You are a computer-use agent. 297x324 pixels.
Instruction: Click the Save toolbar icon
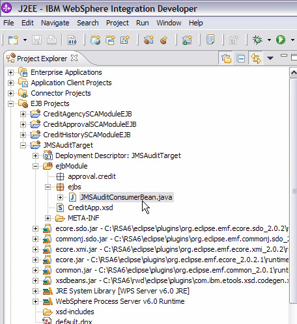(x=36, y=40)
